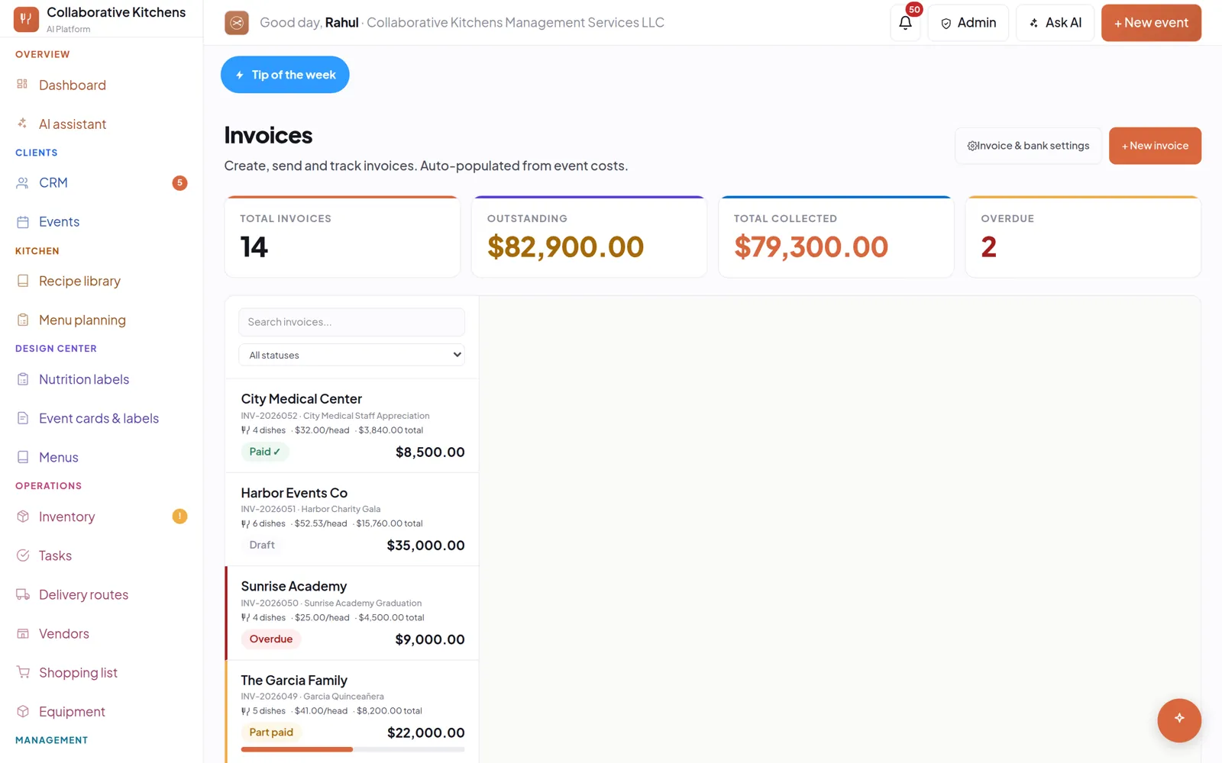Click the Outstanding $82,900.00 card
The height and width of the screenshot is (763, 1222).
tap(589, 237)
